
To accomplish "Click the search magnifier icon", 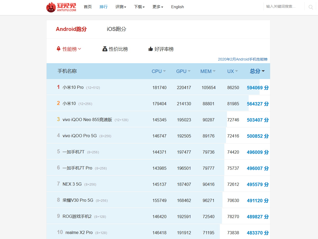I will [x=311, y=7].
